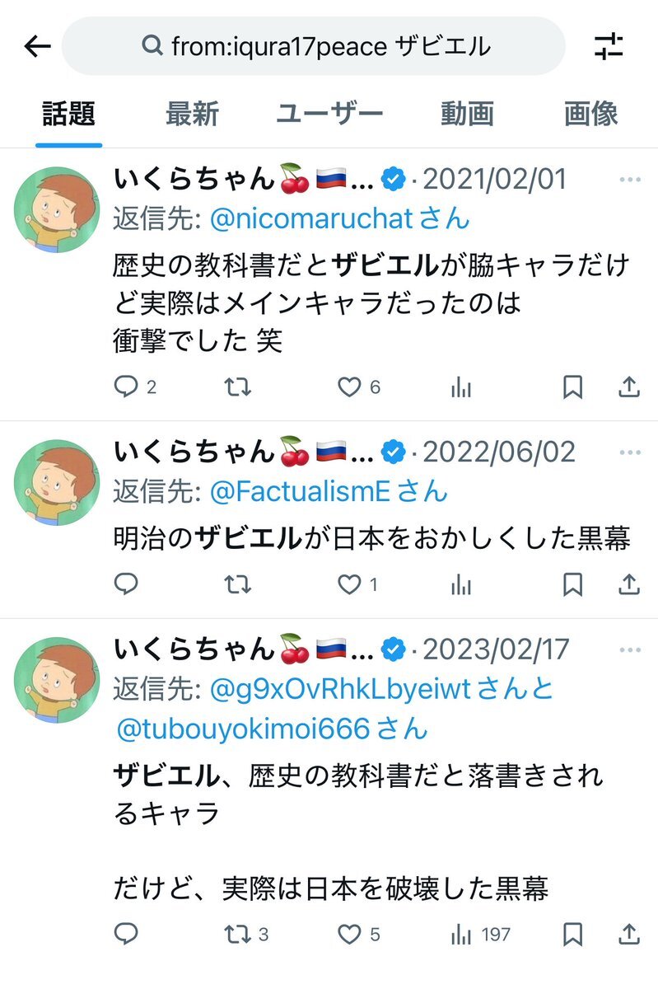
Task: Like the tweet with 6 likes
Action: 350,387
